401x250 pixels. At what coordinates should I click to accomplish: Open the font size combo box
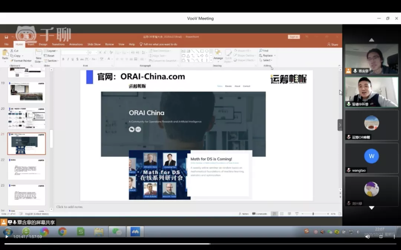point(92,52)
